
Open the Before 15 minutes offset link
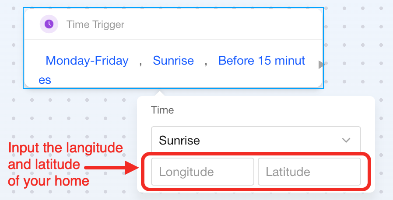[x=262, y=60]
